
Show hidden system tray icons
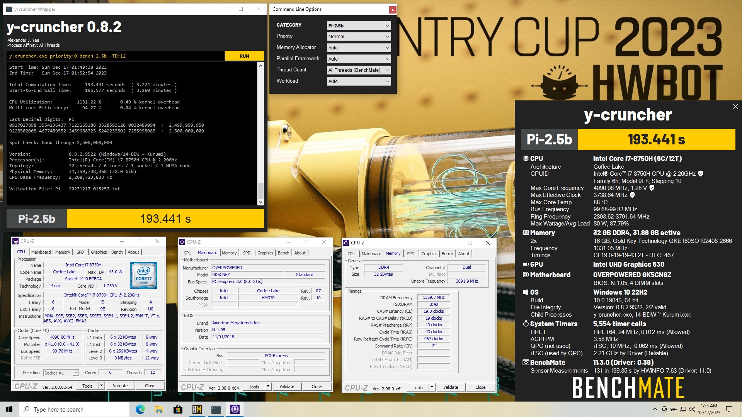[x=655, y=409]
